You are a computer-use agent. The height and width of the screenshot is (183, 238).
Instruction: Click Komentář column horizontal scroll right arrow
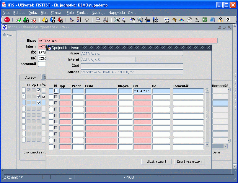(x=226, y=146)
